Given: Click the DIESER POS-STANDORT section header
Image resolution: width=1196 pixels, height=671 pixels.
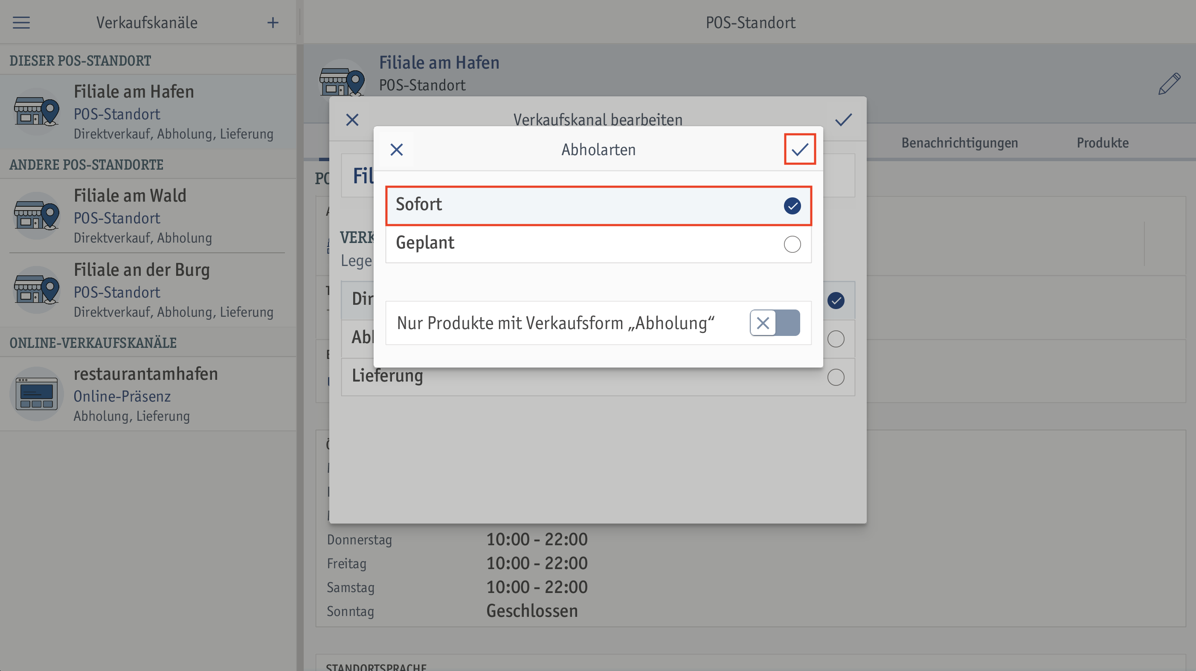Looking at the screenshot, I should pos(80,61).
